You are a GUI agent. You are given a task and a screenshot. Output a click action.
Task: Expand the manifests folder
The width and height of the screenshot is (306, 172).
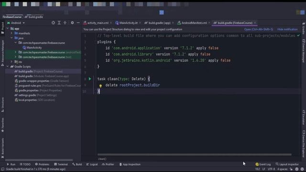coord(11,33)
